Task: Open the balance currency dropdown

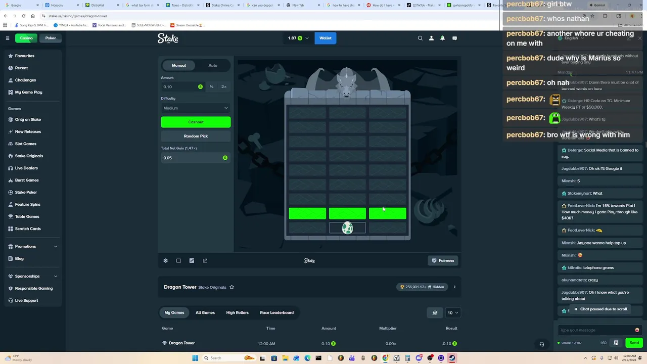Action: [x=306, y=38]
